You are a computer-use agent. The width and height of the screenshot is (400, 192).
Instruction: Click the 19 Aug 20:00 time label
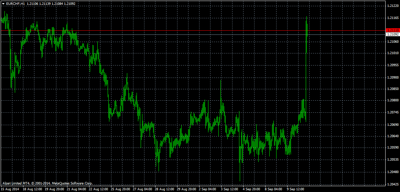pos(54,190)
